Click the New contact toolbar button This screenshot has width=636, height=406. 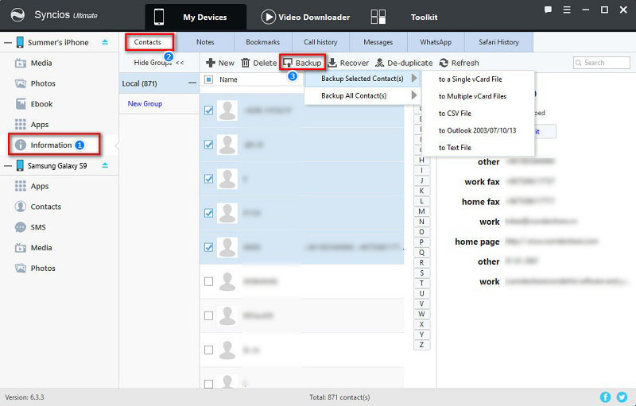pos(220,63)
